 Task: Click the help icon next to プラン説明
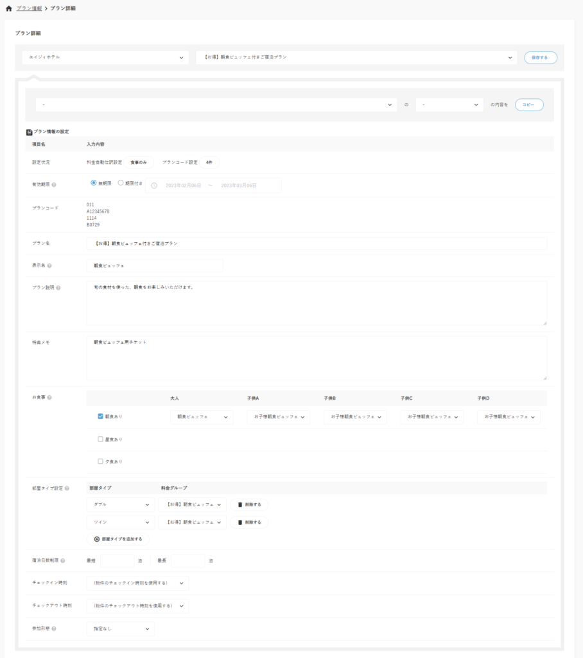coord(58,287)
